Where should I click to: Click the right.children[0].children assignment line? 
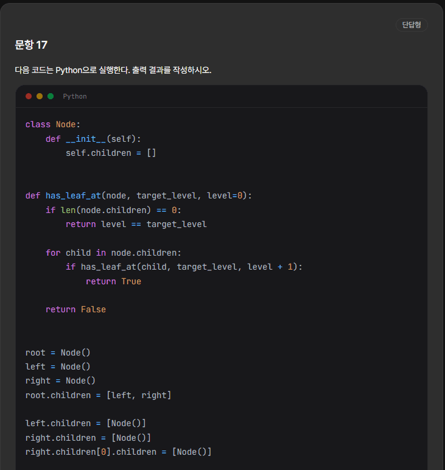click(x=119, y=452)
